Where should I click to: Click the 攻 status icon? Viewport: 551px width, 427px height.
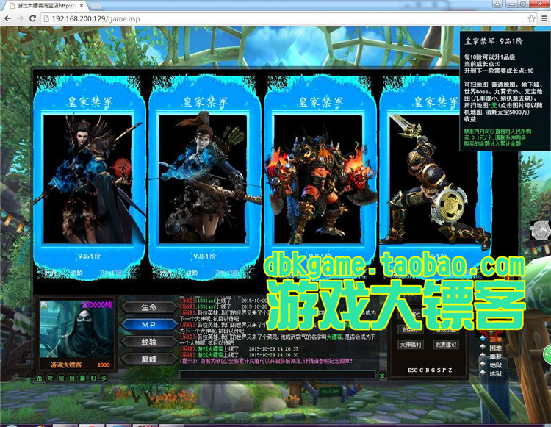[51, 378]
